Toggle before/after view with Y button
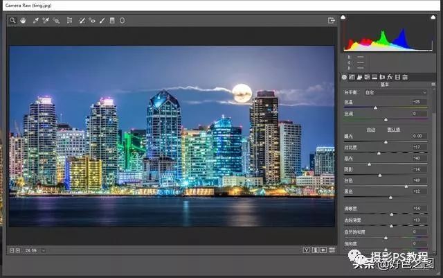The height and width of the screenshot is (278, 443). tap(306, 250)
